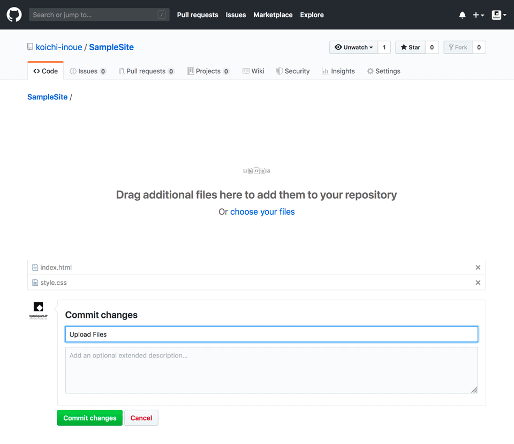Open the notifications bell

[x=462, y=15]
